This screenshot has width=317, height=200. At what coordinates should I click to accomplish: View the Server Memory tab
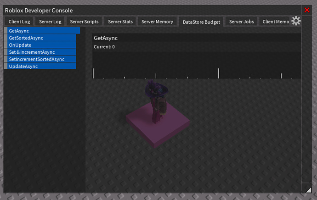tap(157, 22)
